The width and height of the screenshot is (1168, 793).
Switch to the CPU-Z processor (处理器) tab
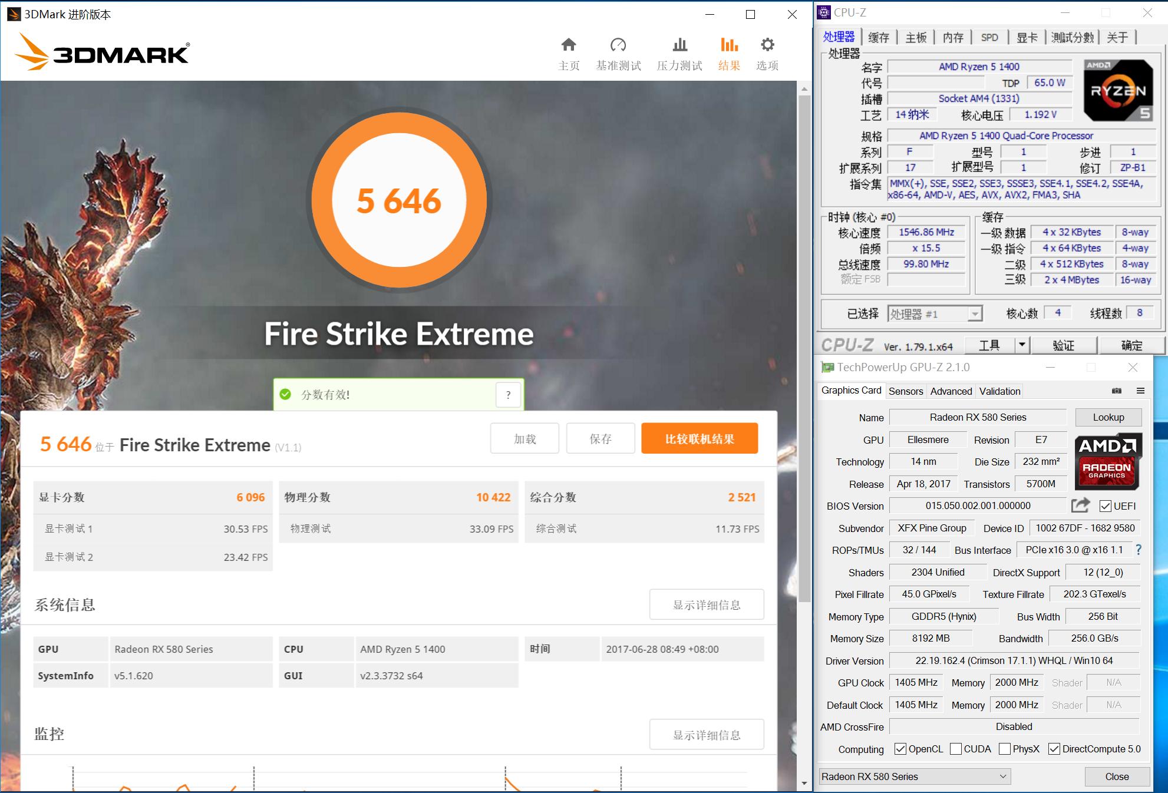click(x=839, y=37)
